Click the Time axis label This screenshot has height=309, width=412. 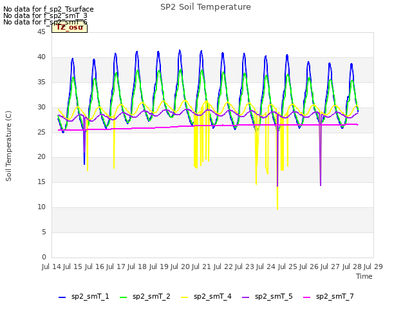[364, 276]
